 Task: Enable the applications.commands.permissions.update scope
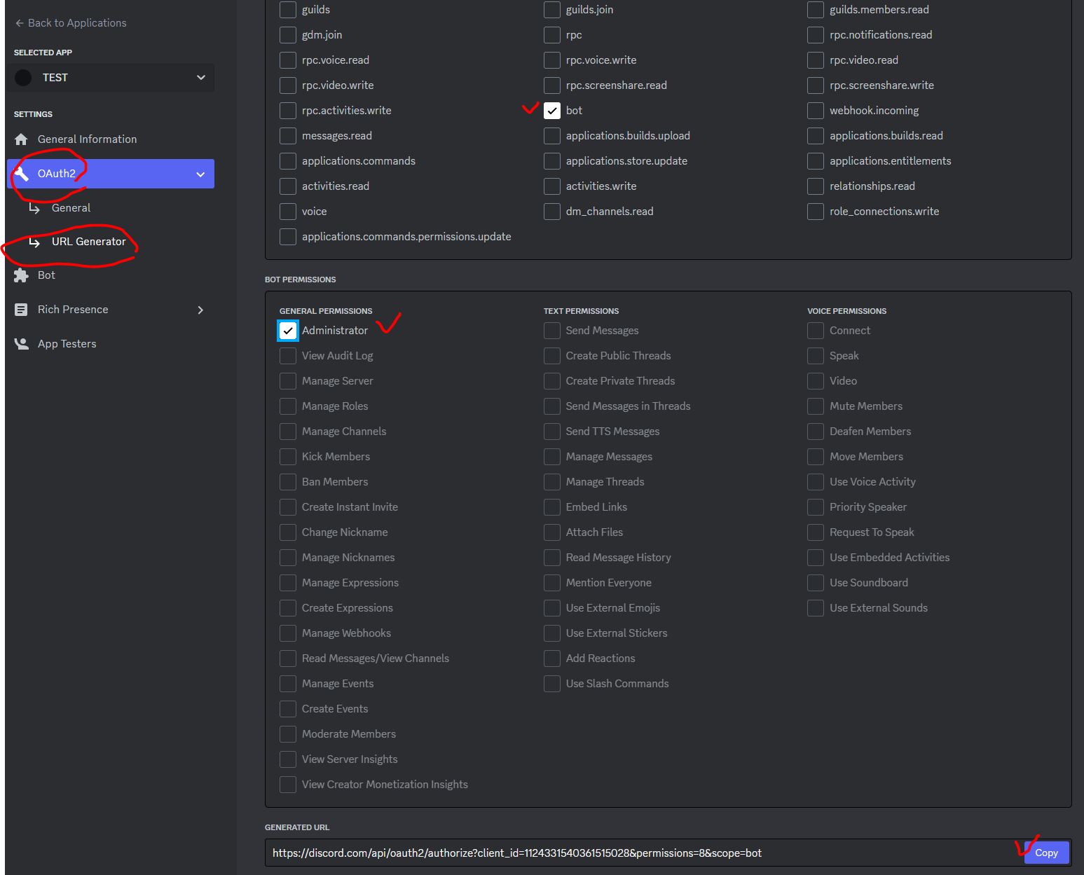coord(288,237)
